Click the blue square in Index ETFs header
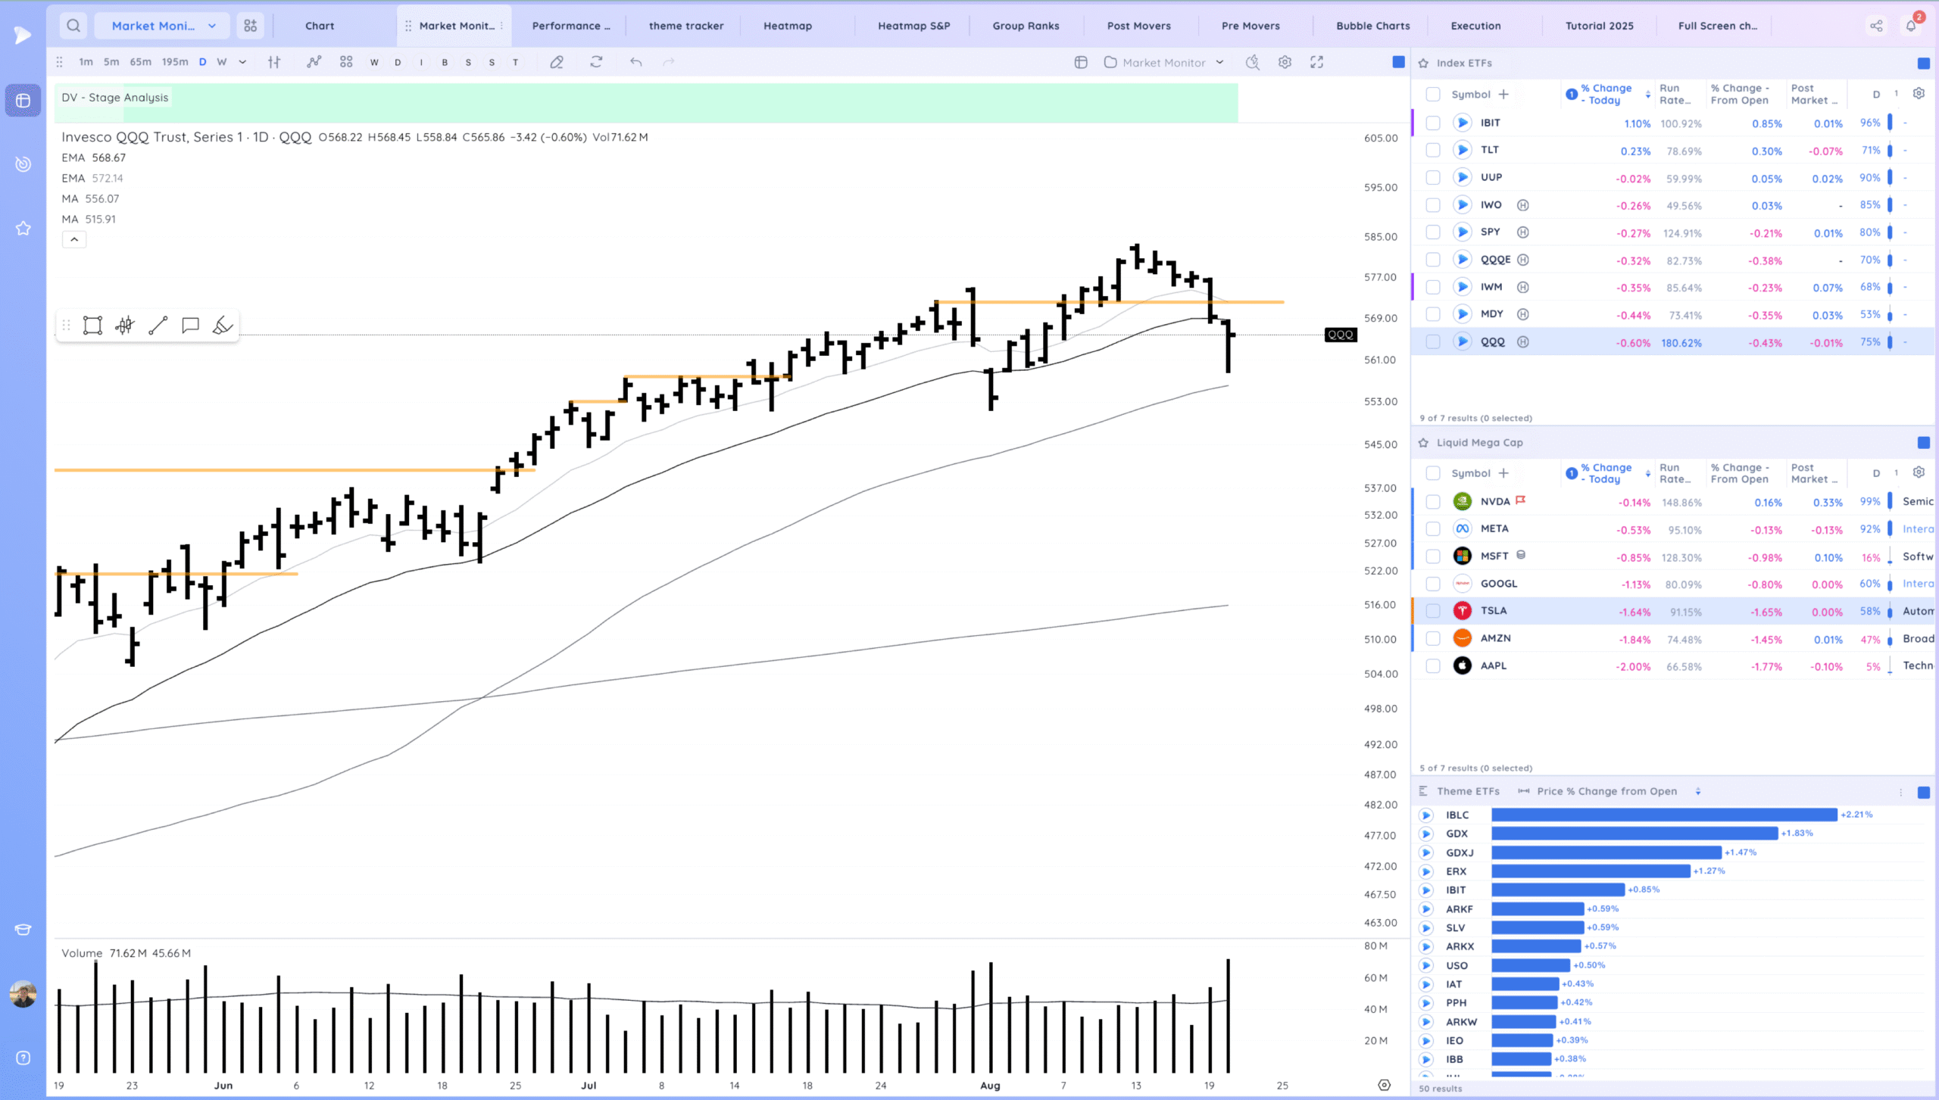This screenshot has width=1939, height=1100. [x=1923, y=63]
